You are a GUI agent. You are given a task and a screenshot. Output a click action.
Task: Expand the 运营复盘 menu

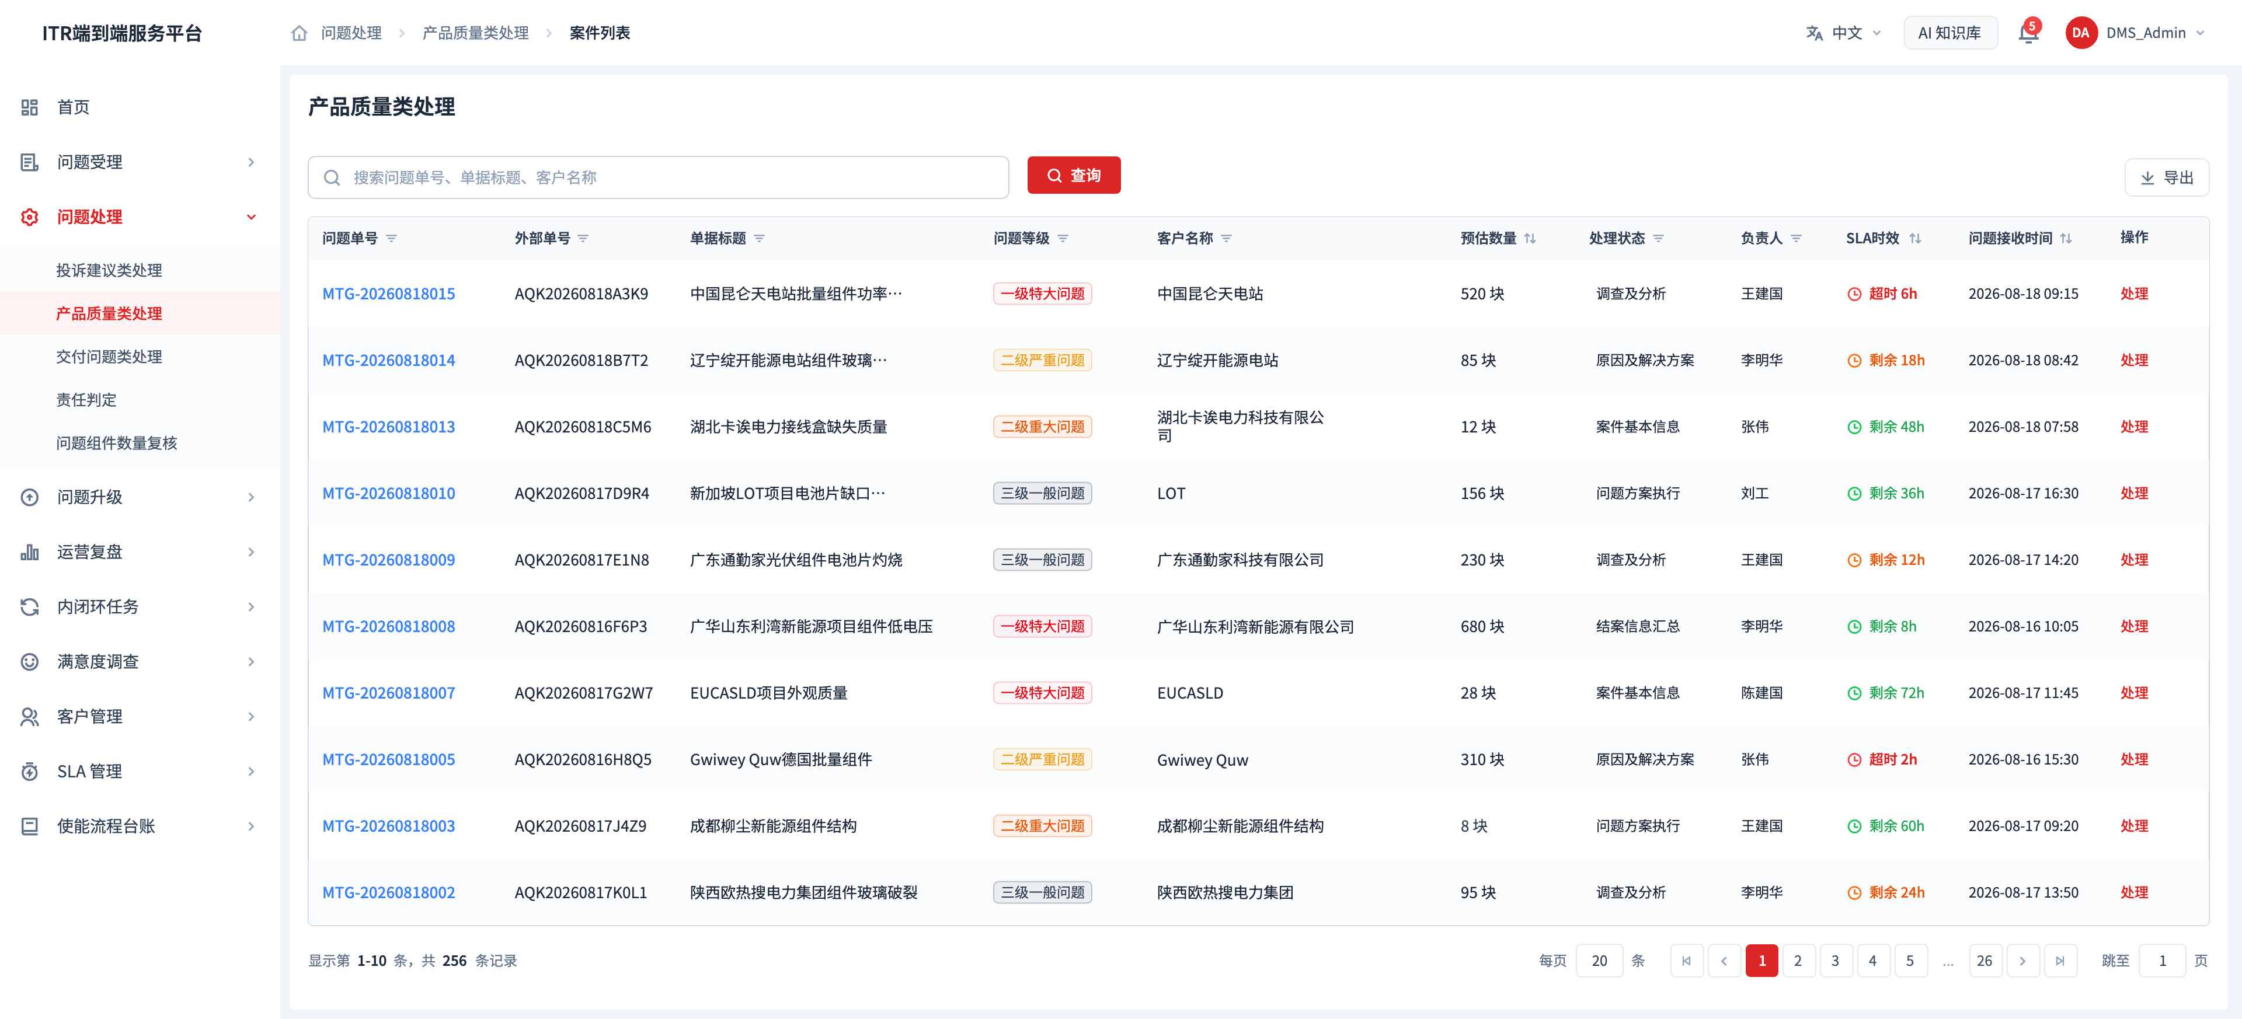(x=140, y=552)
